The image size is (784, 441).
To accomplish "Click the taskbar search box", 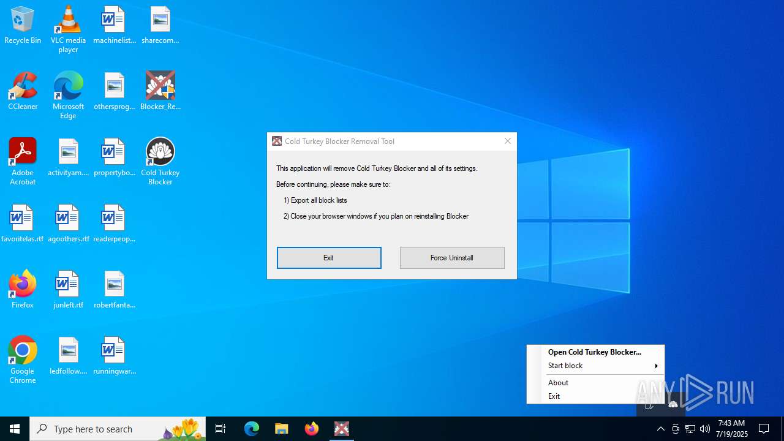I will pos(118,429).
